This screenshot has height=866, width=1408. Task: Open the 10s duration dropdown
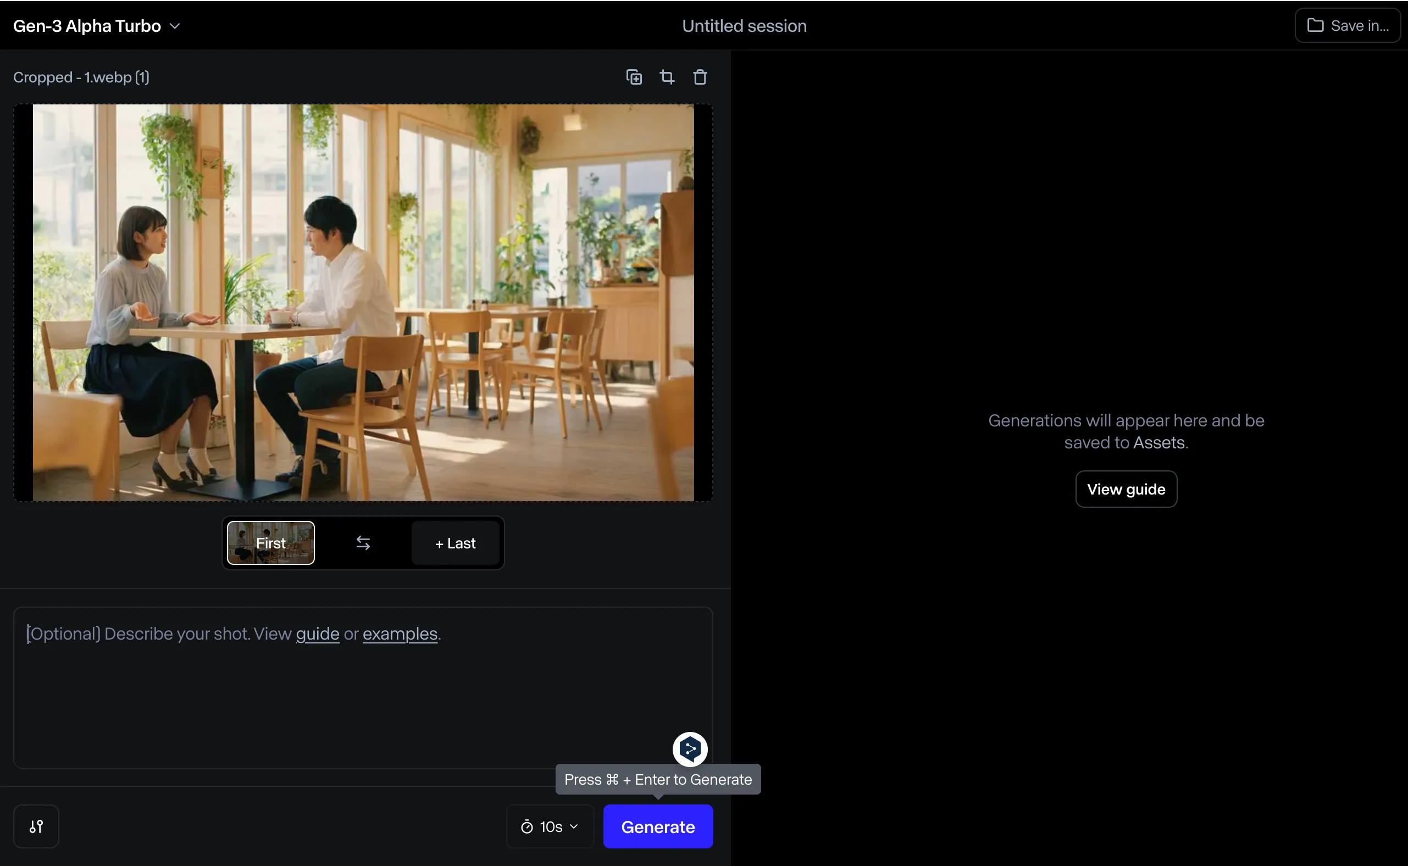click(550, 826)
